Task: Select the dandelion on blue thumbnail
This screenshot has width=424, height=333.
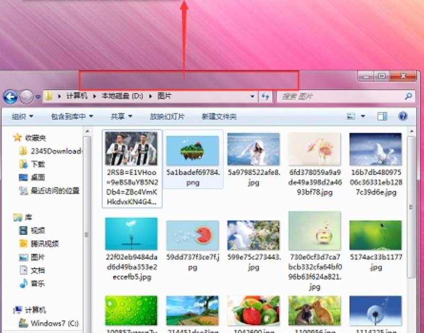Action: [376, 310]
